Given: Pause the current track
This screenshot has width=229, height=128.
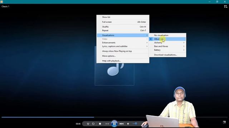Looking at the screenshot, I should tap(114, 124).
